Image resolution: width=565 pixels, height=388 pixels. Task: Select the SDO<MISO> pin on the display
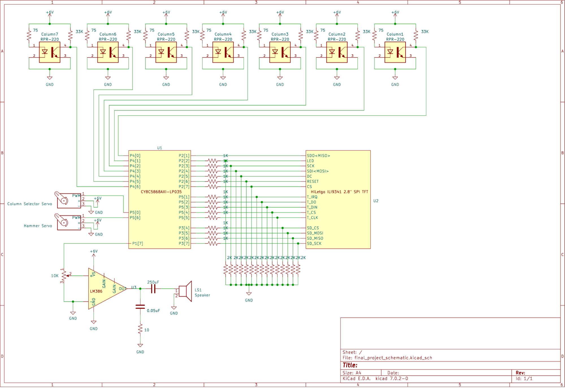tap(318, 155)
